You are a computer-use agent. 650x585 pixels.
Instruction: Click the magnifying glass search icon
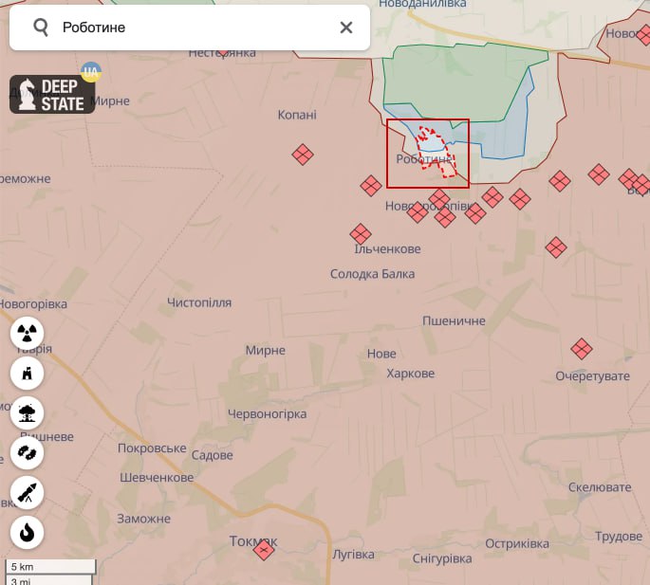coord(41,27)
